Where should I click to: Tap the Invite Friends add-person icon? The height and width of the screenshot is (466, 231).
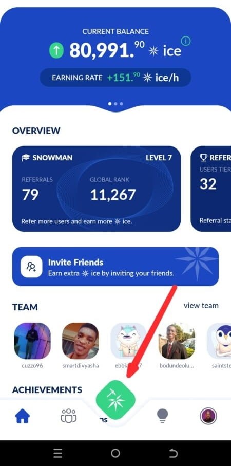31,267
